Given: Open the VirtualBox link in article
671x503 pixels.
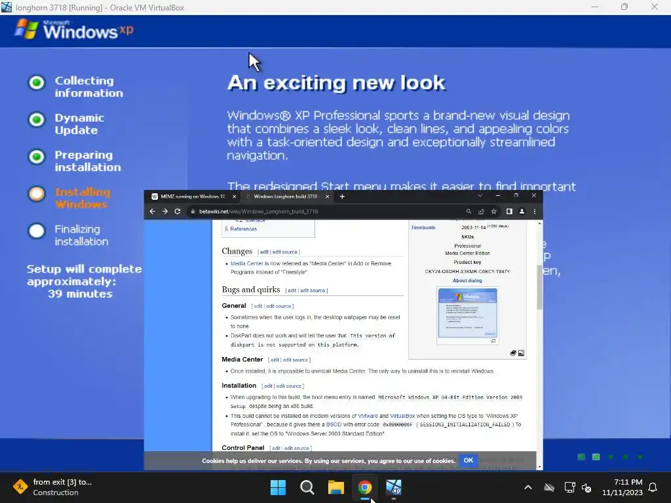Looking at the screenshot, I should (x=402, y=416).
